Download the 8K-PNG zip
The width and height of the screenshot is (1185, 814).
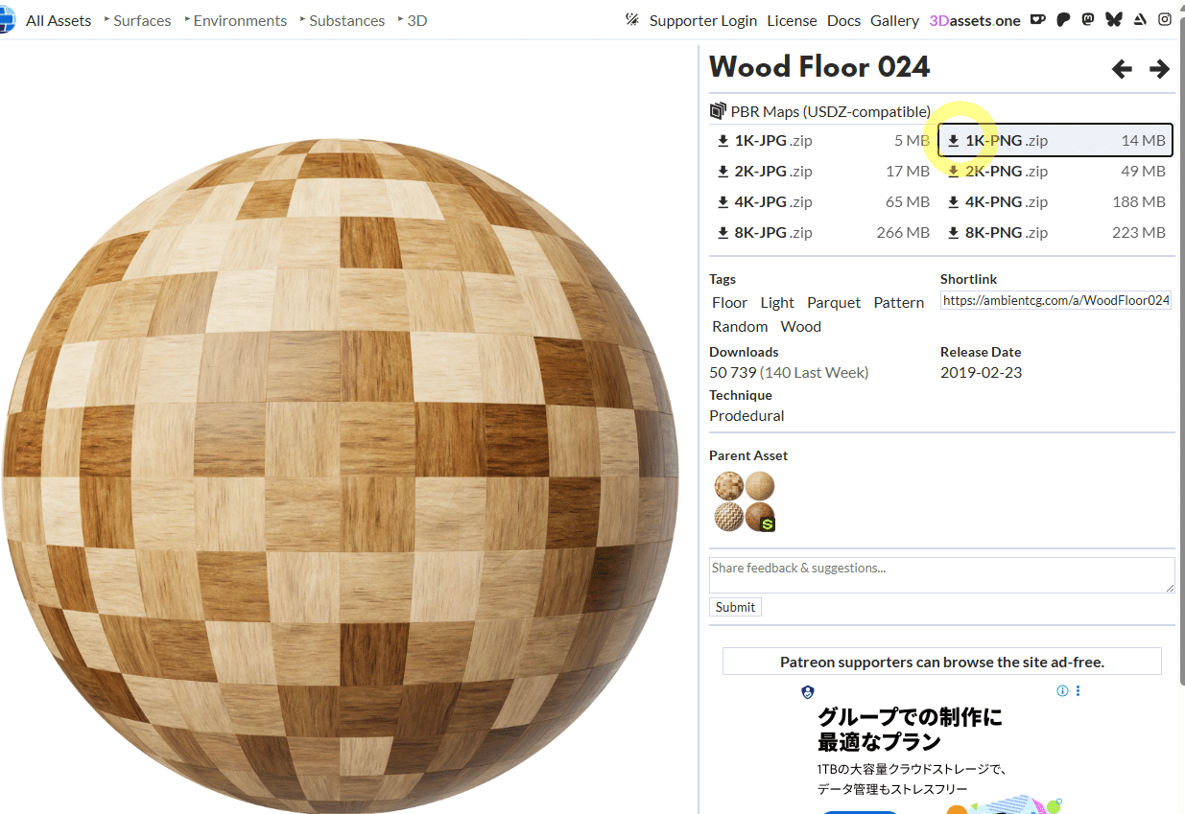[1055, 233]
